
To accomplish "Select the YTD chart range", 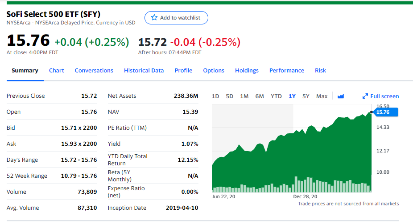I will click(276, 96).
